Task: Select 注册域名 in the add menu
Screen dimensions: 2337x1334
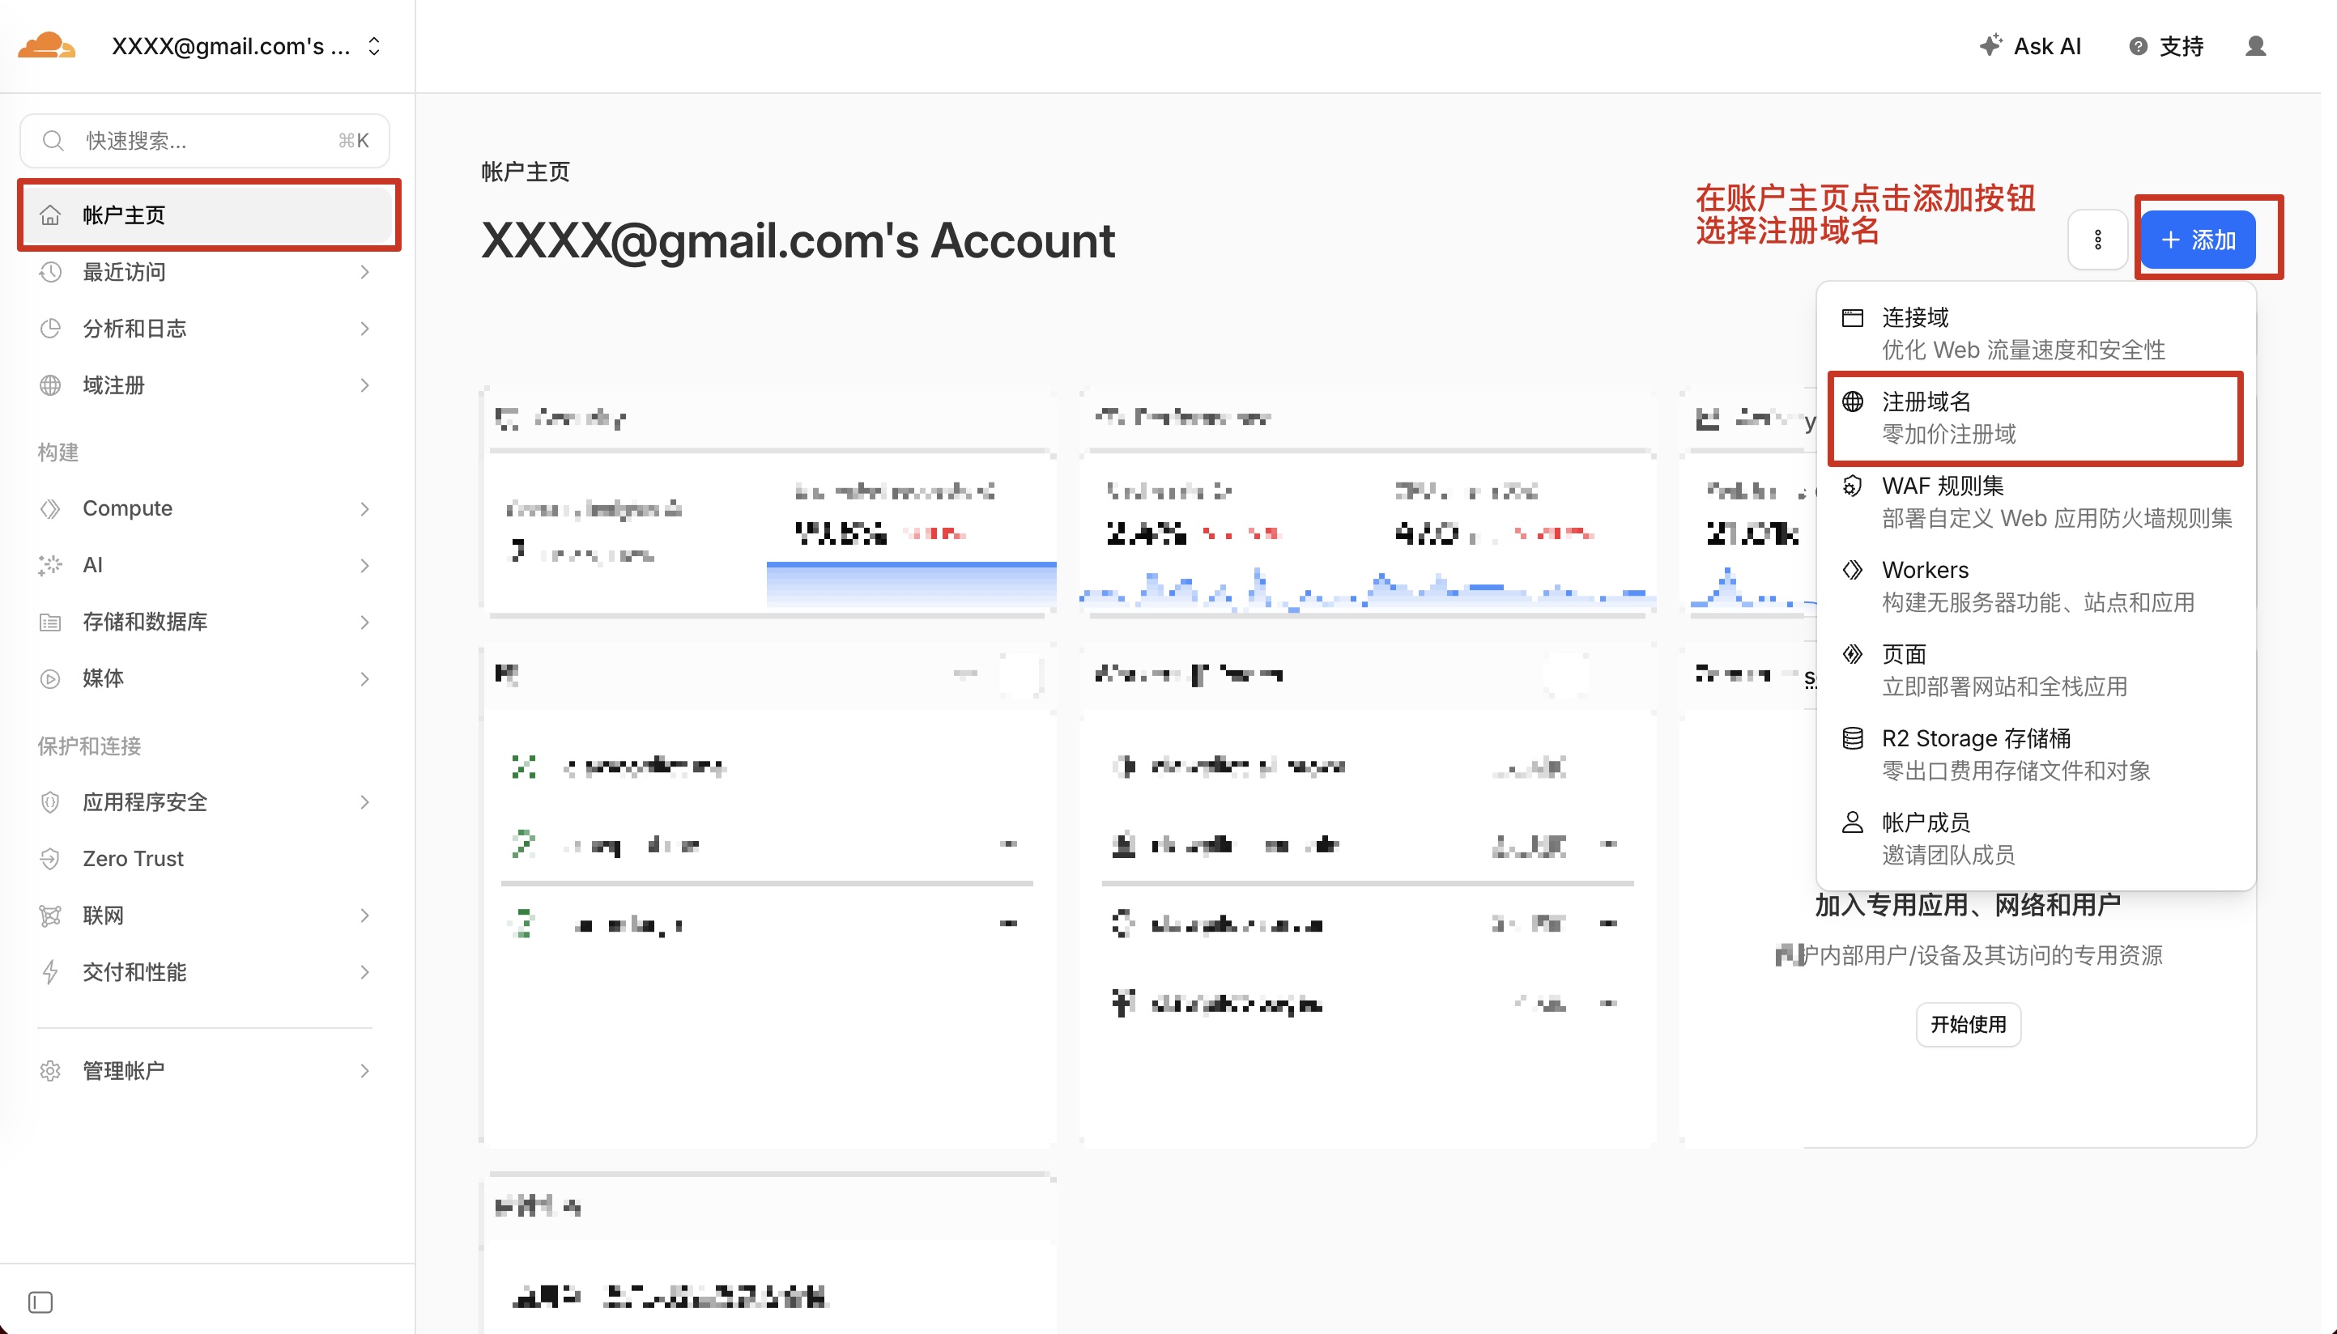Action: pos(1926,401)
